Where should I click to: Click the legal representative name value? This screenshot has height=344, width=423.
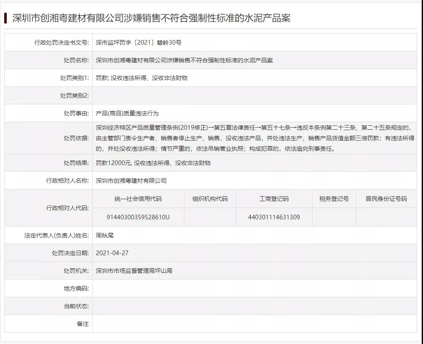(x=104, y=235)
